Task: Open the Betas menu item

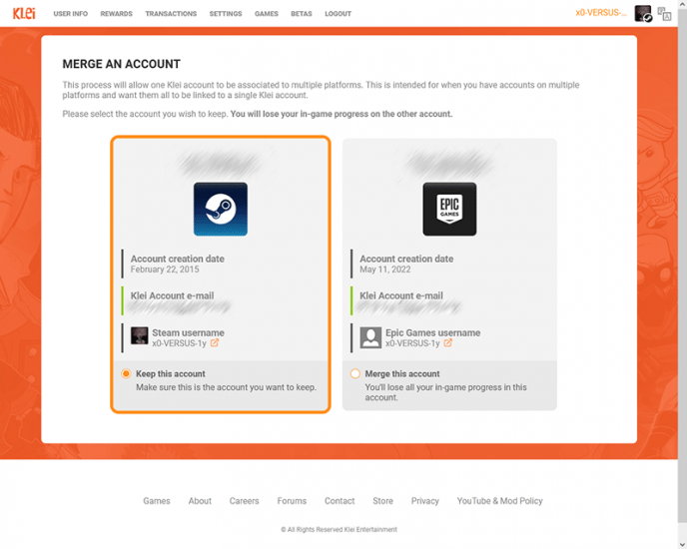Action: 302,14
